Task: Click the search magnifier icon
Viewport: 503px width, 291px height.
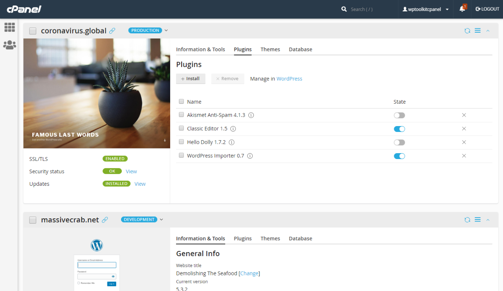Action: tap(344, 9)
